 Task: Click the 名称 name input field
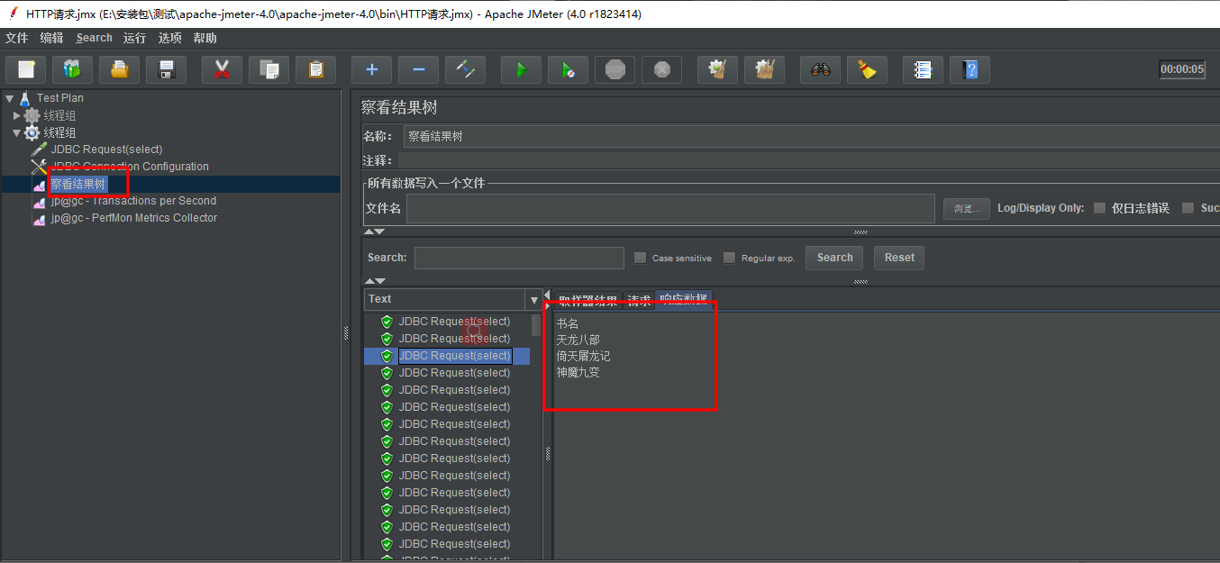(x=811, y=137)
